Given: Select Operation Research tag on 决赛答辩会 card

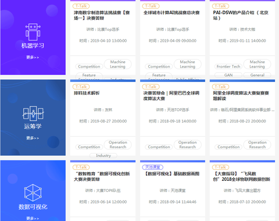Looking at the screenshot, I should point(188,145).
